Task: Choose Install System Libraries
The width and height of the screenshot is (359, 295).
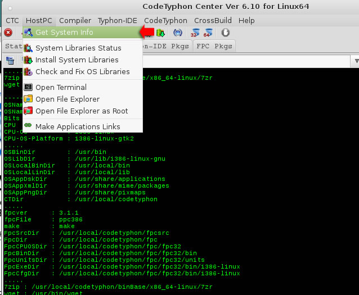Action: click(x=82, y=60)
